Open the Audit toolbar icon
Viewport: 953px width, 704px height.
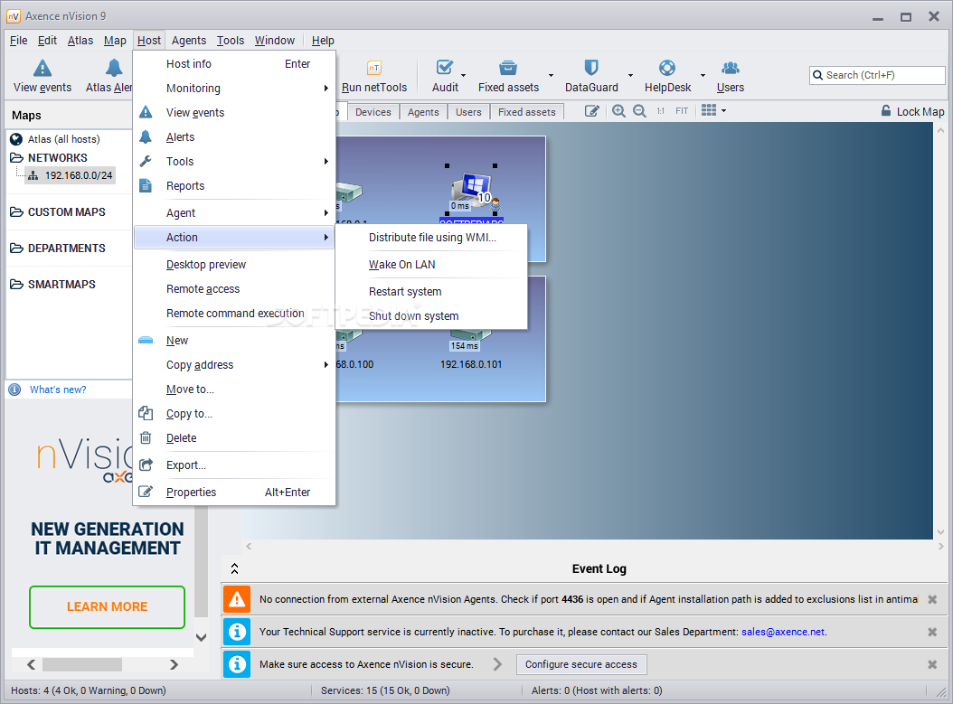[445, 68]
